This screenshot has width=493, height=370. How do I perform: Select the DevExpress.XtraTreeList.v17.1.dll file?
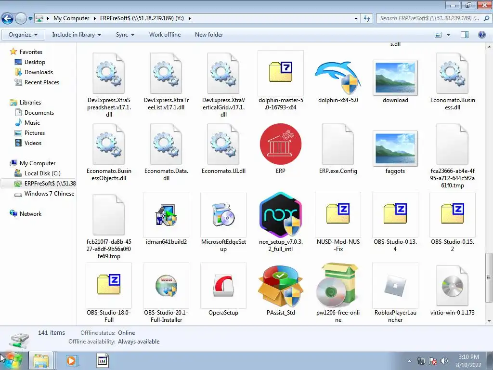click(x=166, y=73)
